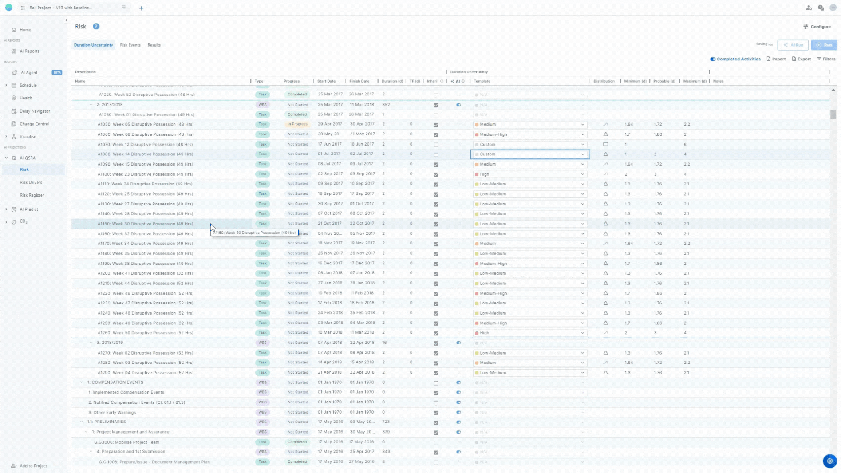Click Minimum value 1.64 for A1050
Viewport: 841px width, 473px height.
point(628,124)
